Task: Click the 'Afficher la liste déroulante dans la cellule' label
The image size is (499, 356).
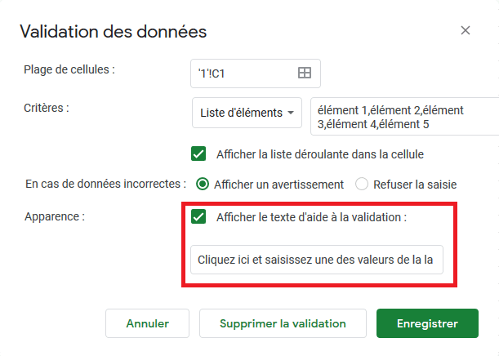Action: (320, 154)
